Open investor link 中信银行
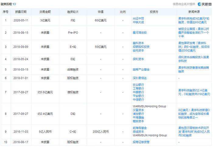Image resolution: width=213 pixels, height=147 pixels. coord(138,99)
